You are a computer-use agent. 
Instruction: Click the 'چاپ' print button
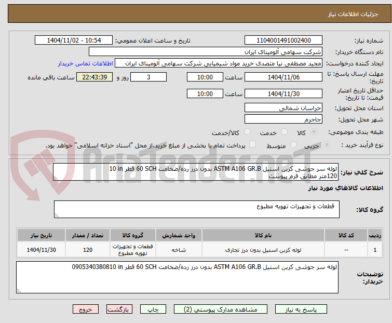[x=153, y=309]
